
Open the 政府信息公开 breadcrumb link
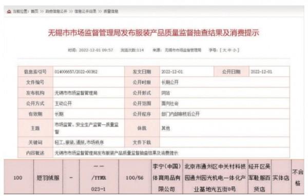[x=56, y=11]
